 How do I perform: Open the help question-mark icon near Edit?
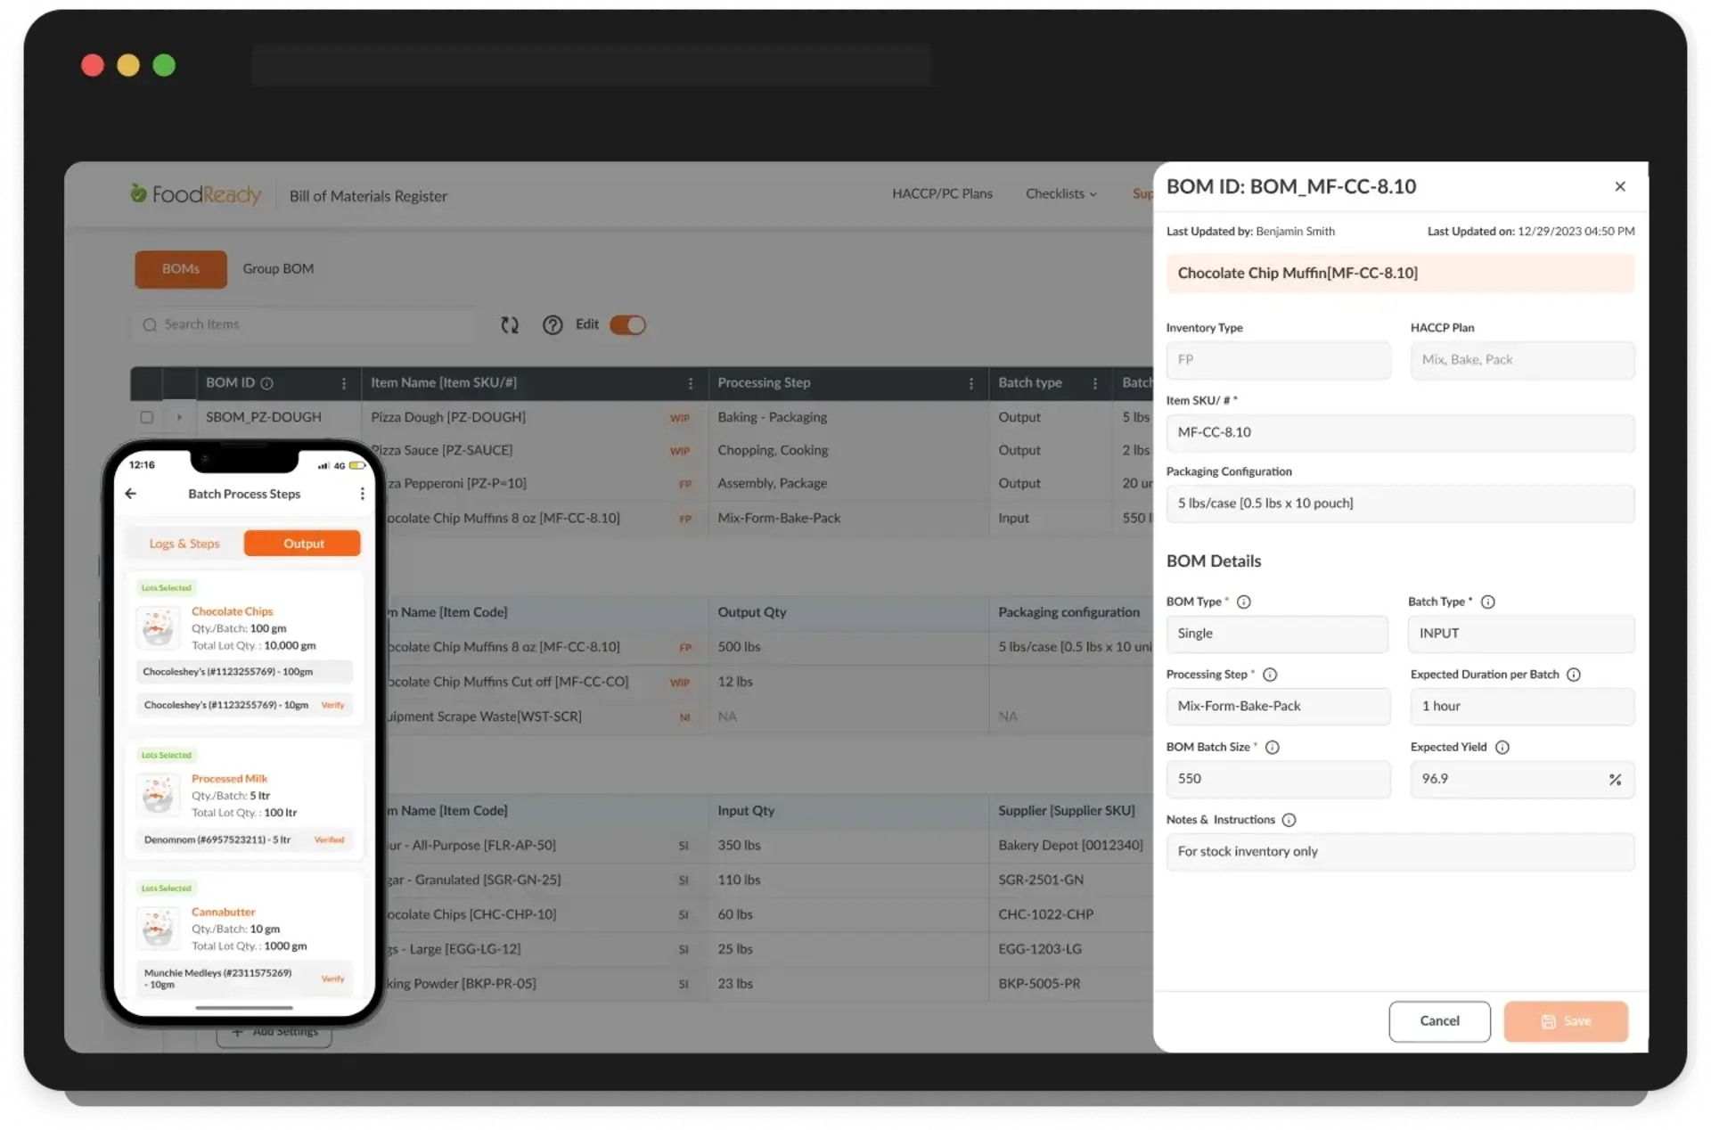pyautogui.click(x=553, y=324)
